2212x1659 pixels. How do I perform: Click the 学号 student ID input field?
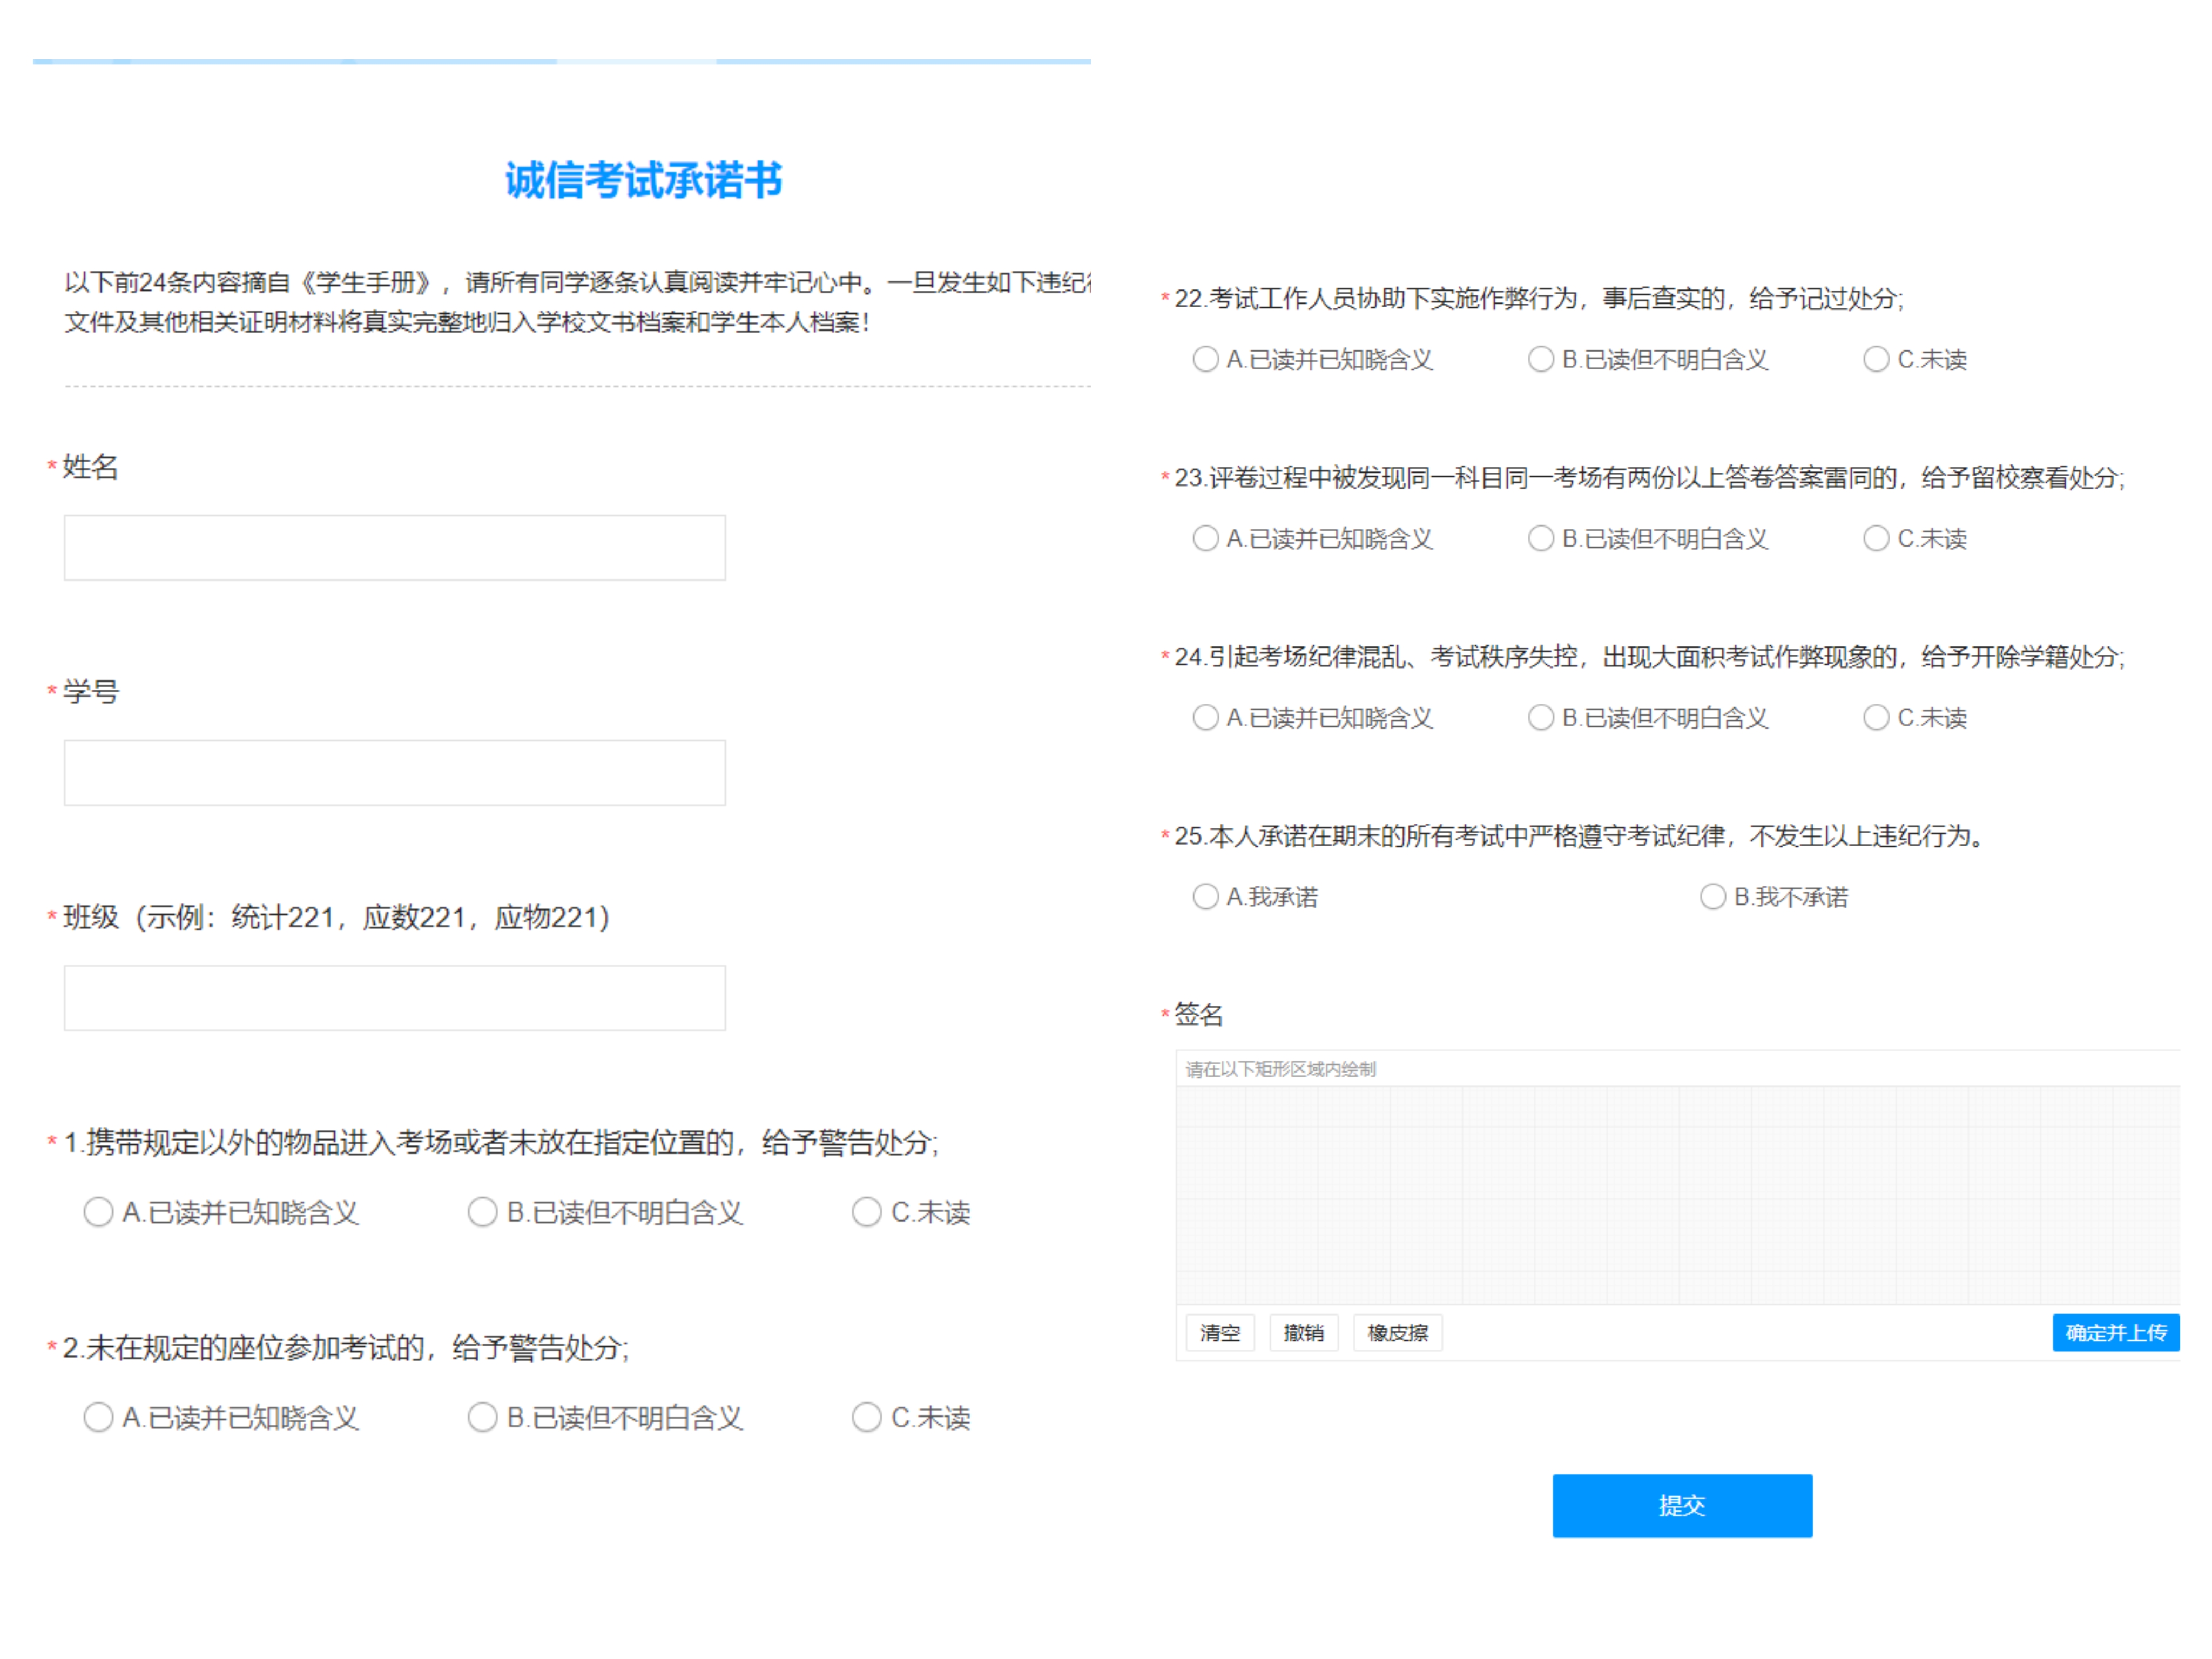(x=394, y=772)
